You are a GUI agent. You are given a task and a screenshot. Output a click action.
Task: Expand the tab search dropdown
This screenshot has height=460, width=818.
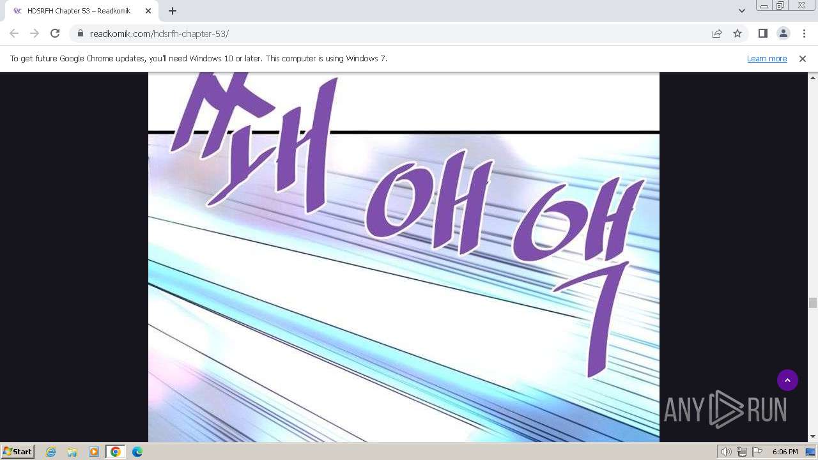[741, 11]
